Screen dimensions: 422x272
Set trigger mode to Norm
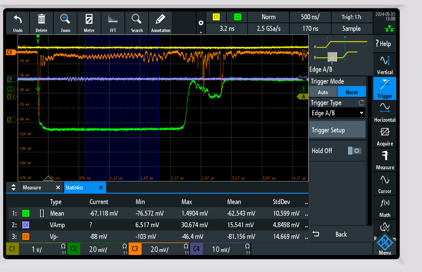click(x=351, y=92)
